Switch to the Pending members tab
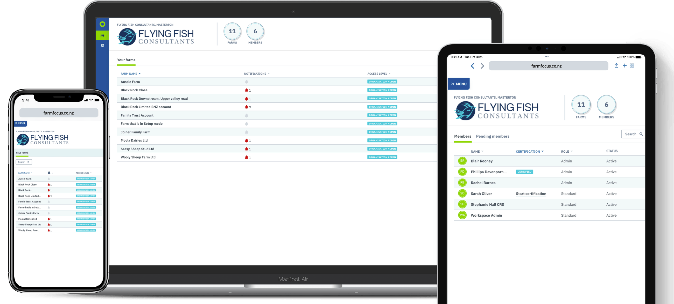The height and width of the screenshot is (304, 674). [x=493, y=136]
